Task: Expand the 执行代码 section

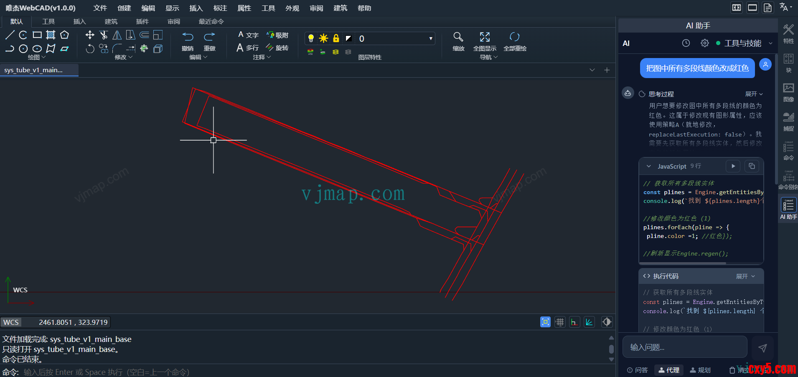Action: 745,276
